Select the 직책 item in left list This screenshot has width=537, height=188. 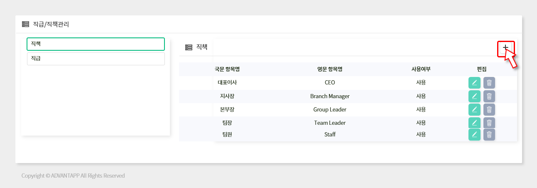[x=96, y=44]
